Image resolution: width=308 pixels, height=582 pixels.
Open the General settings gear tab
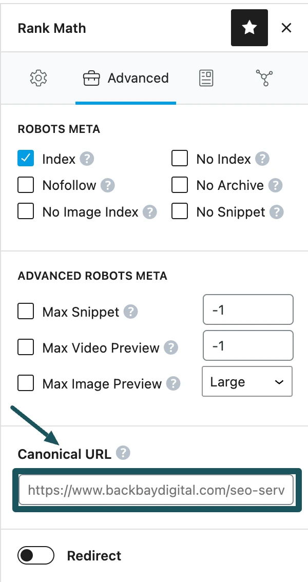click(38, 79)
